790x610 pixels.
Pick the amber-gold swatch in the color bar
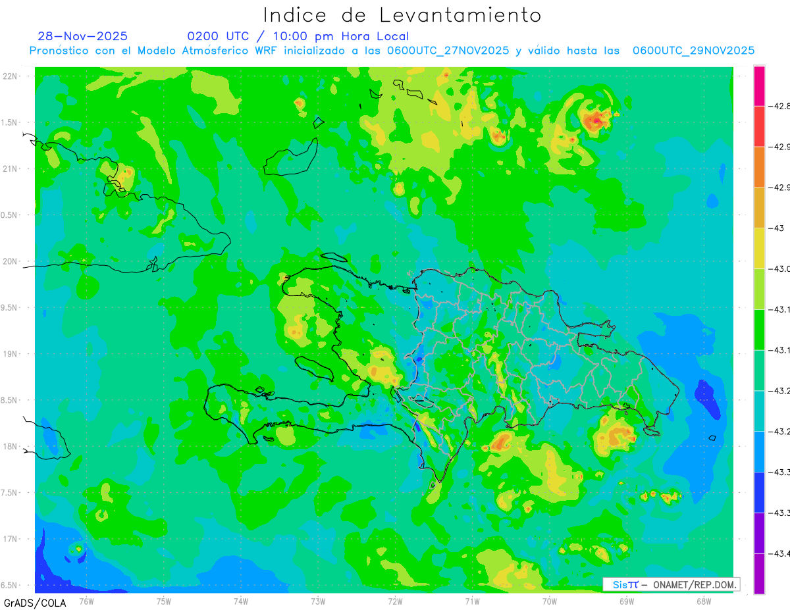(759, 208)
